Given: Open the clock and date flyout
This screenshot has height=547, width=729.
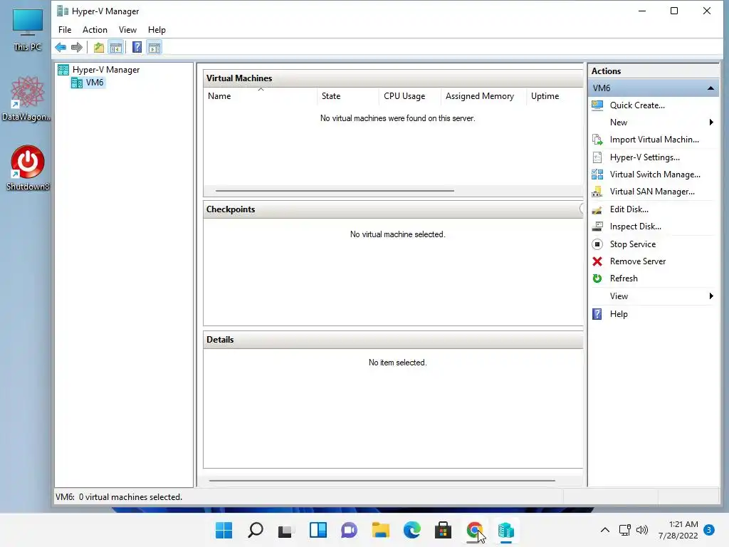Looking at the screenshot, I should (x=678, y=530).
